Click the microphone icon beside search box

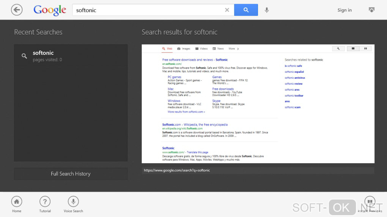pyautogui.click(x=267, y=10)
